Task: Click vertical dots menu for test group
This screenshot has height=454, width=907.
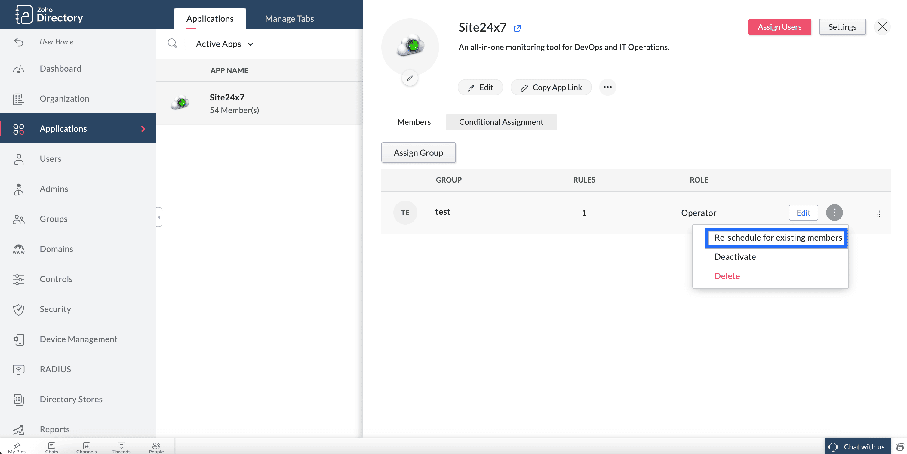Action: click(834, 213)
